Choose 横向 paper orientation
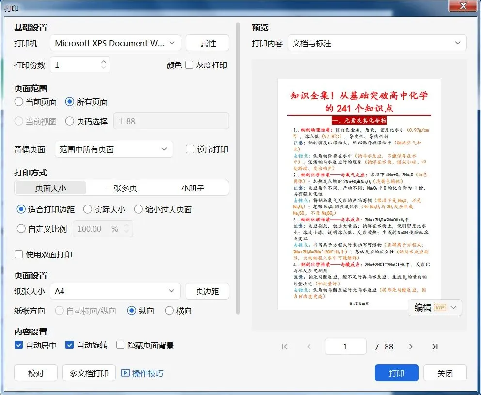Screen dimensions: 481x395 pyautogui.click(x=170, y=311)
